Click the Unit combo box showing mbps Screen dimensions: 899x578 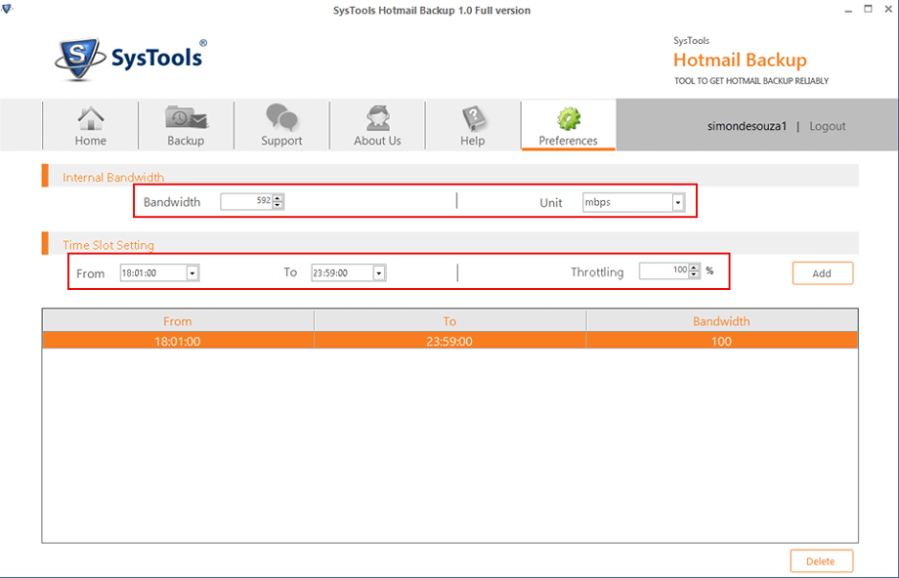pos(633,203)
